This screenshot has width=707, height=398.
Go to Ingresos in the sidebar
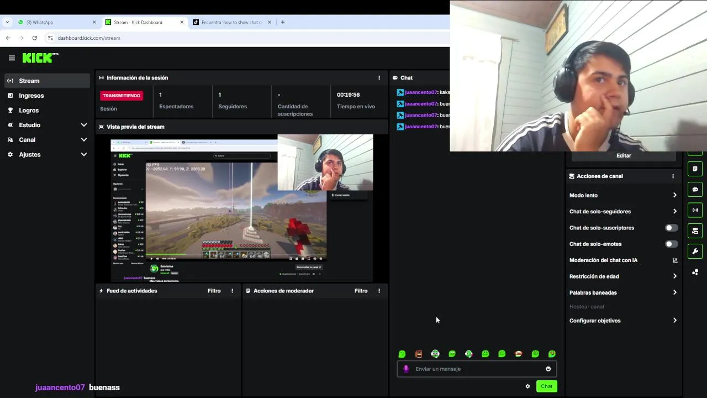pyautogui.click(x=47, y=96)
